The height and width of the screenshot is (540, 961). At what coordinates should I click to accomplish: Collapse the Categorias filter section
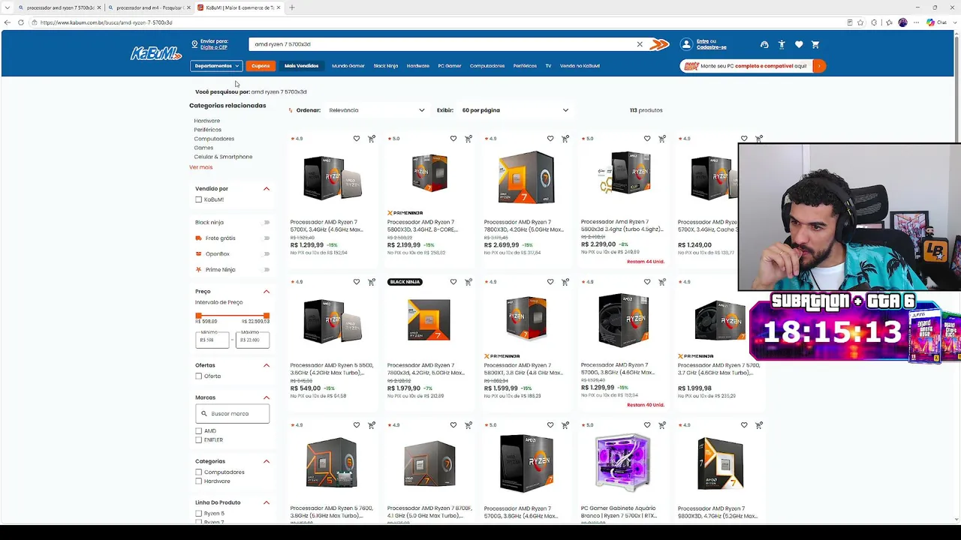click(267, 461)
